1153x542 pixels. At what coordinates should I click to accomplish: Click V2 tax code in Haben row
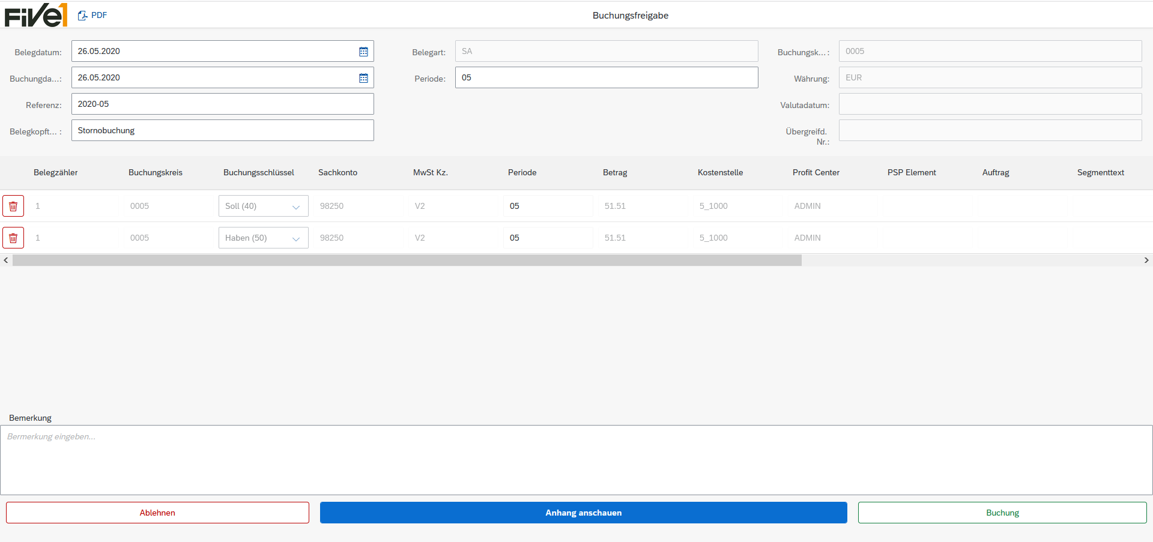pyautogui.click(x=420, y=238)
